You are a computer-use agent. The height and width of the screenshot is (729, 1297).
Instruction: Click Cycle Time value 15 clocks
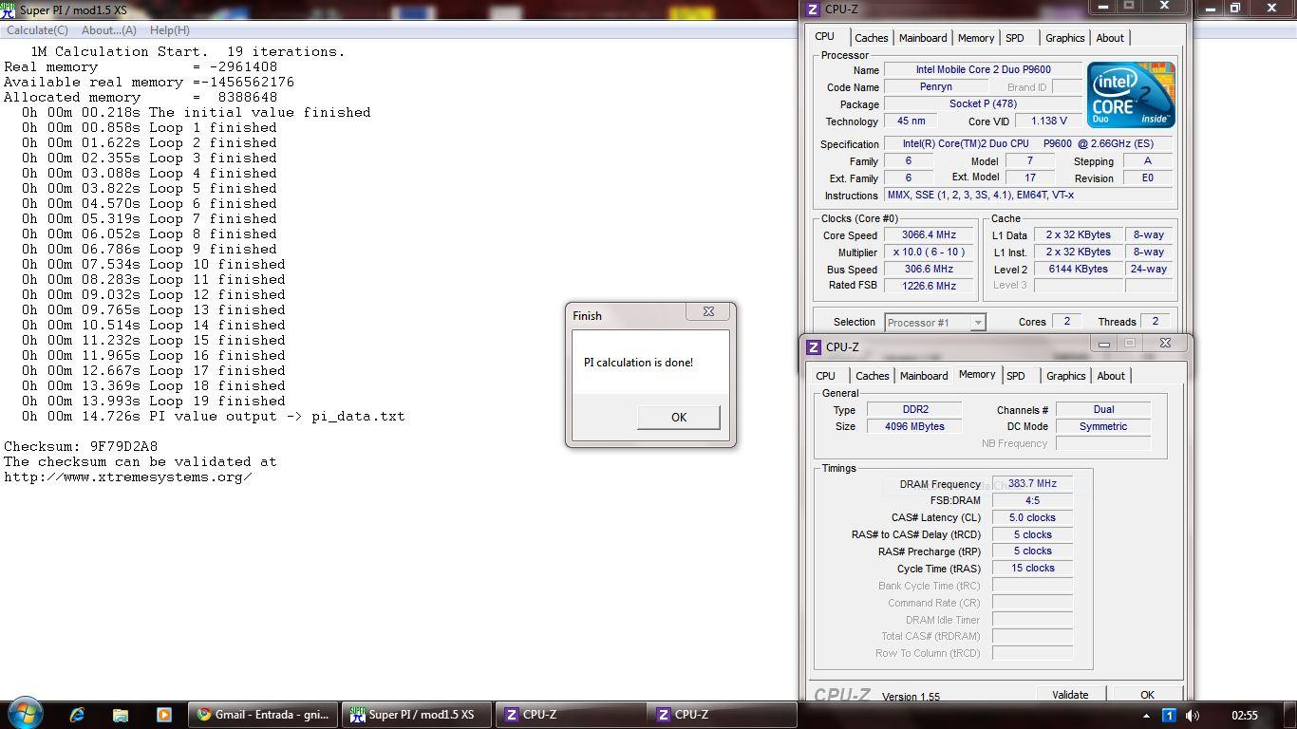(x=1032, y=569)
